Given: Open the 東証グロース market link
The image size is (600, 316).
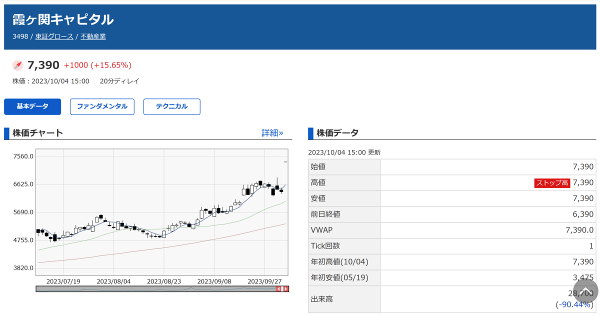Looking at the screenshot, I should click(x=54, y=36).
